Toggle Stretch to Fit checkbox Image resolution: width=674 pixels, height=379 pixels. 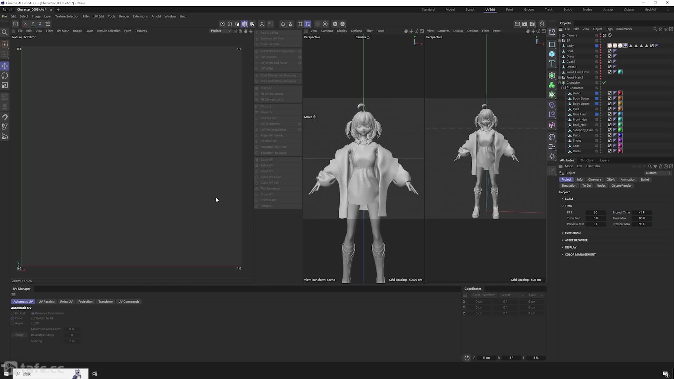(33, 318)
